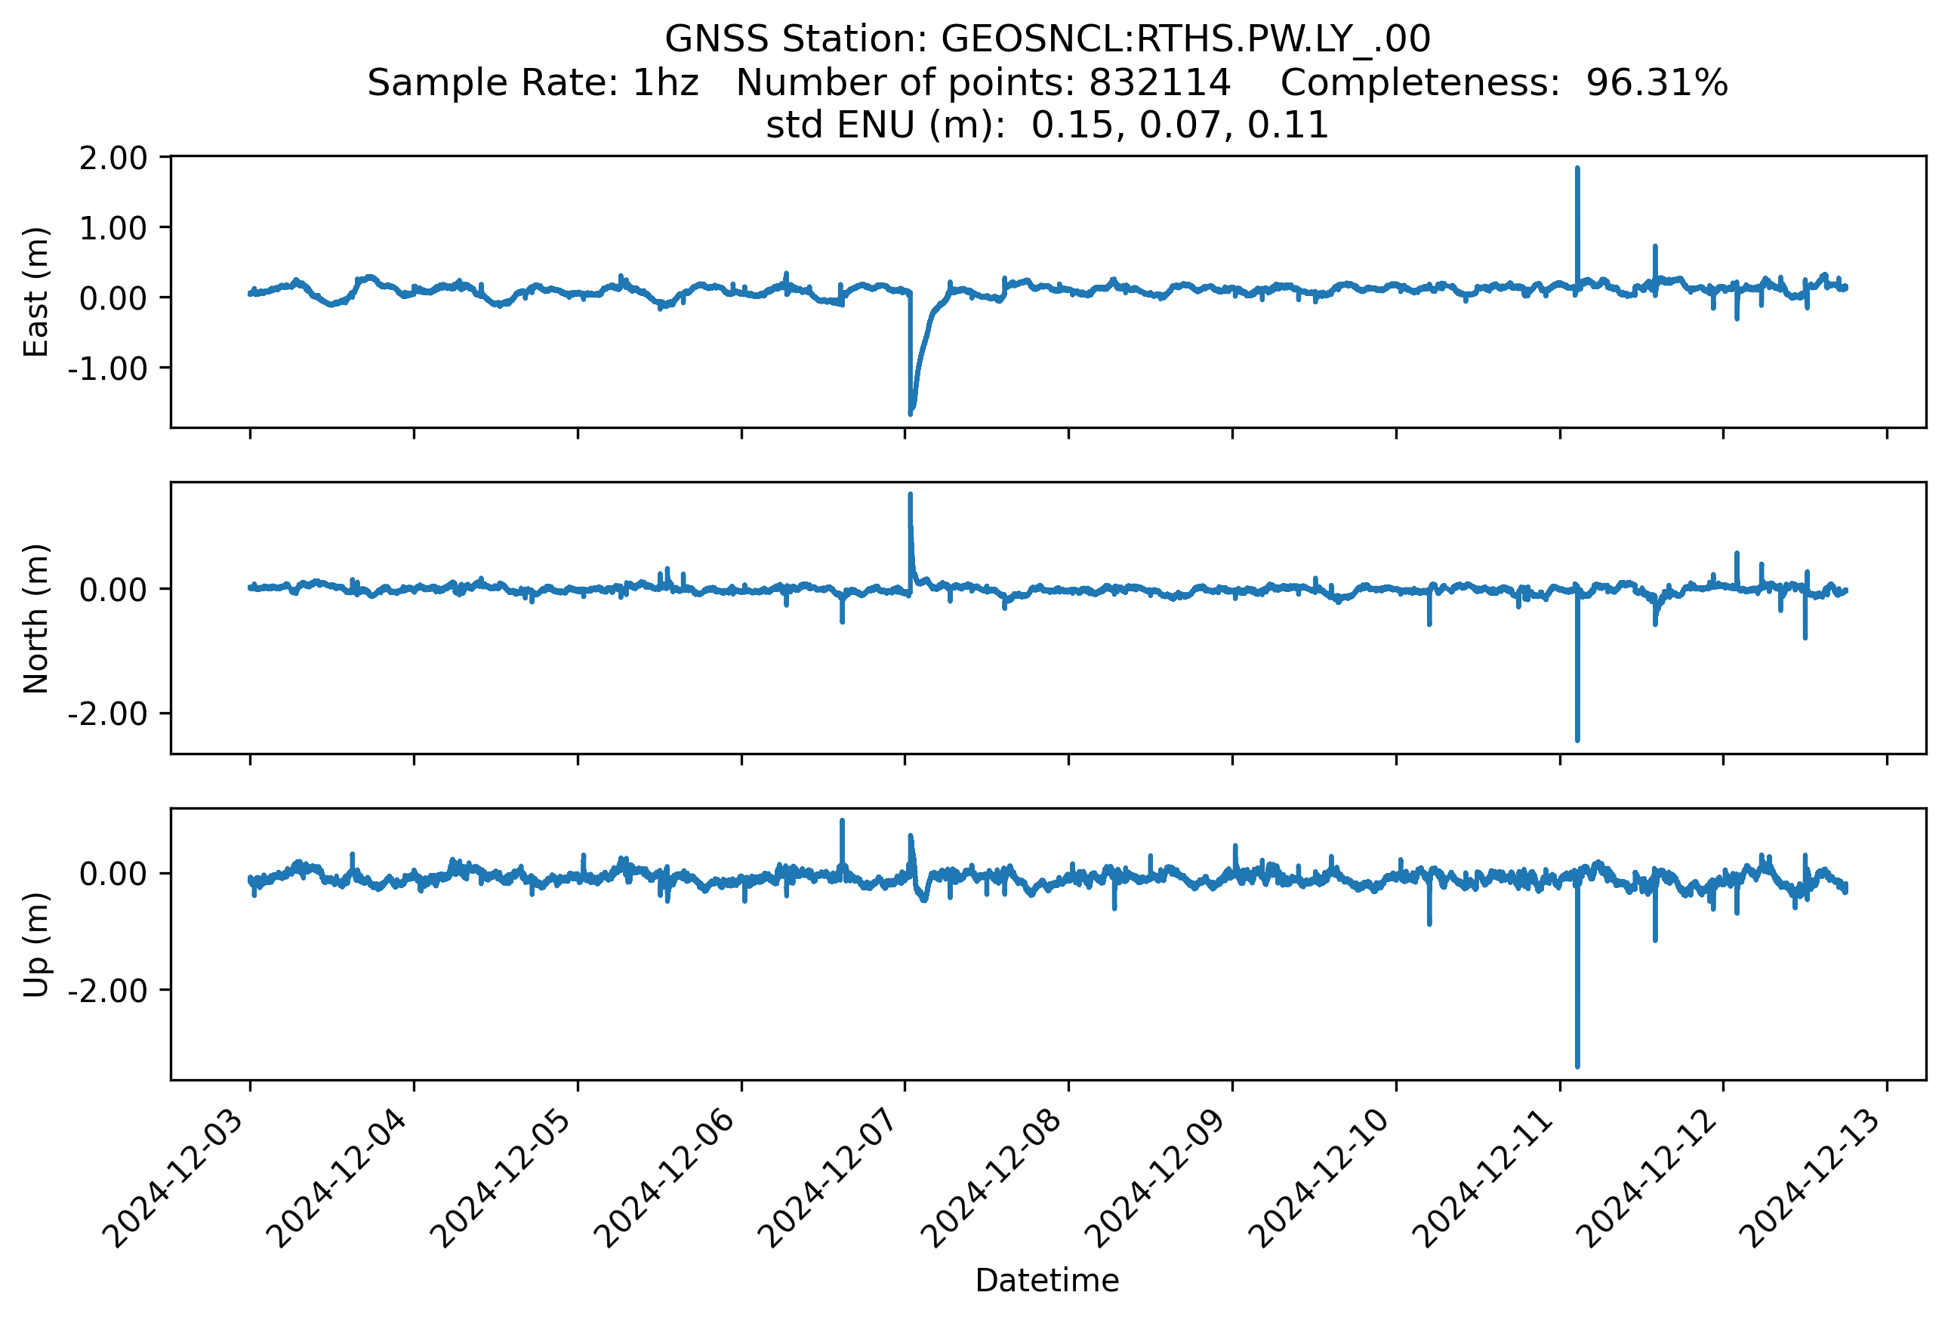
Task: Click the East (m) axis label
Action: pos(36,291)
